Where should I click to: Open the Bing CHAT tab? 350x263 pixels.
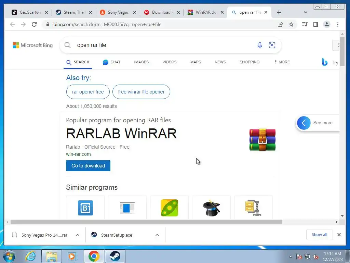(x=112, y=62)
